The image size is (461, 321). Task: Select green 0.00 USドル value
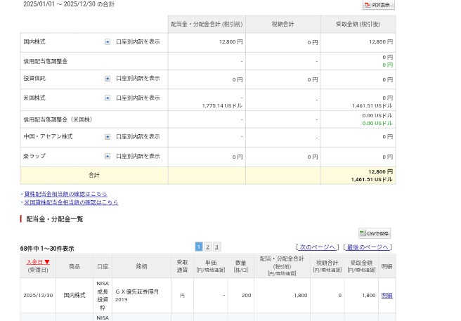(377, 123)
